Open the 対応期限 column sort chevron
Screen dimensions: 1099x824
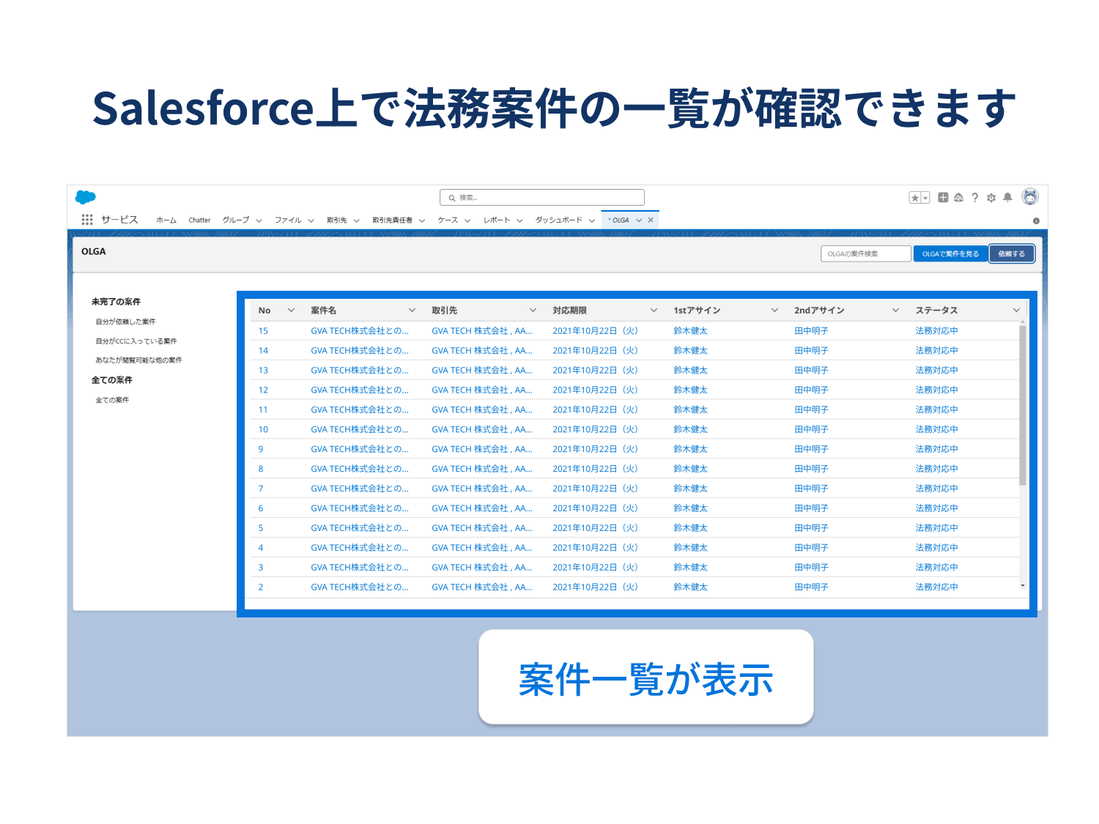pyautogui.click(x=654, y=311)
